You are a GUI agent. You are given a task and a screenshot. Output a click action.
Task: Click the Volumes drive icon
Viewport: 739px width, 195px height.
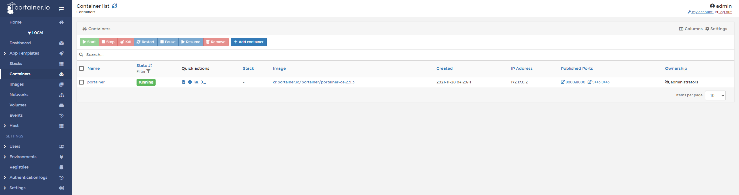click(x=61, y=105)
